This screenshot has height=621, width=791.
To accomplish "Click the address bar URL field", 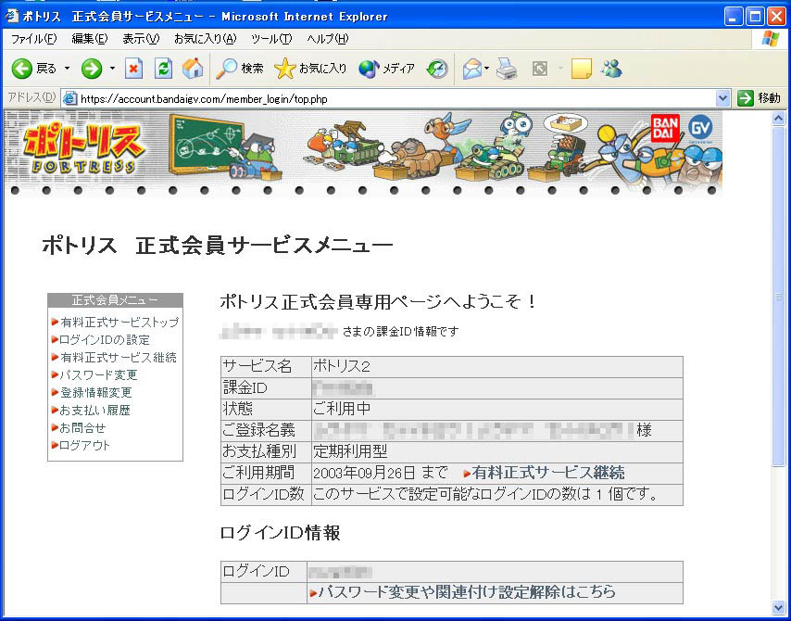I will (389, 98).
